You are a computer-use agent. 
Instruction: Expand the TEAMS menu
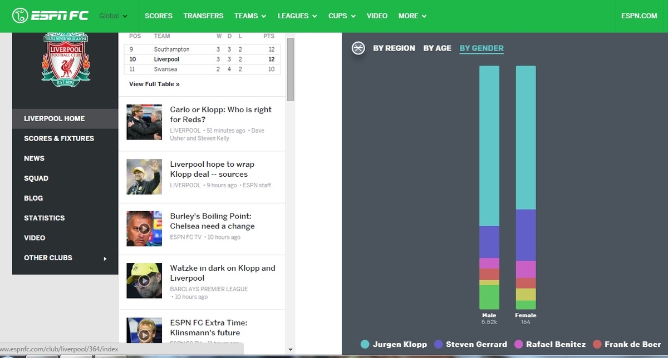pos(250,16)
